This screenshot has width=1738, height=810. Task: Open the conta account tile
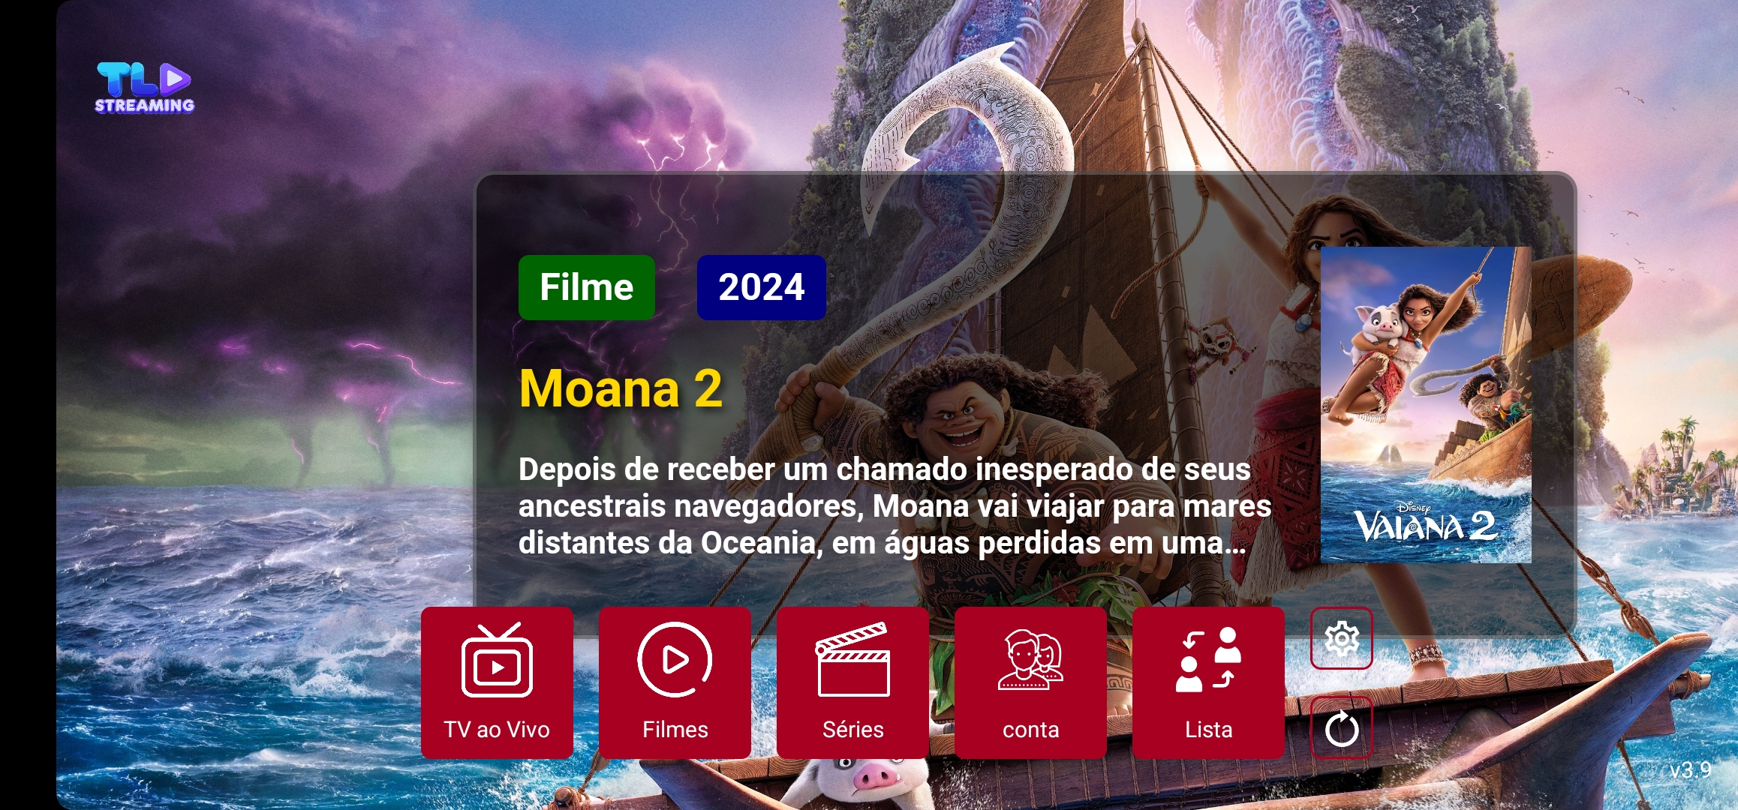[x=1030, y=682]
